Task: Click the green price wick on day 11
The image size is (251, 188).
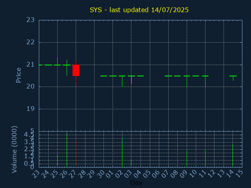Action: coord(205,81)
